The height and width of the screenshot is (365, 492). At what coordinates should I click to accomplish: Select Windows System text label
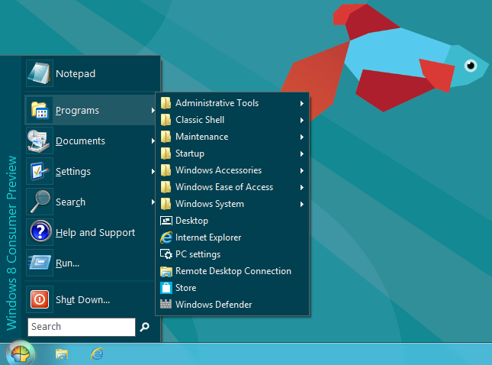(x=210, y=204)
